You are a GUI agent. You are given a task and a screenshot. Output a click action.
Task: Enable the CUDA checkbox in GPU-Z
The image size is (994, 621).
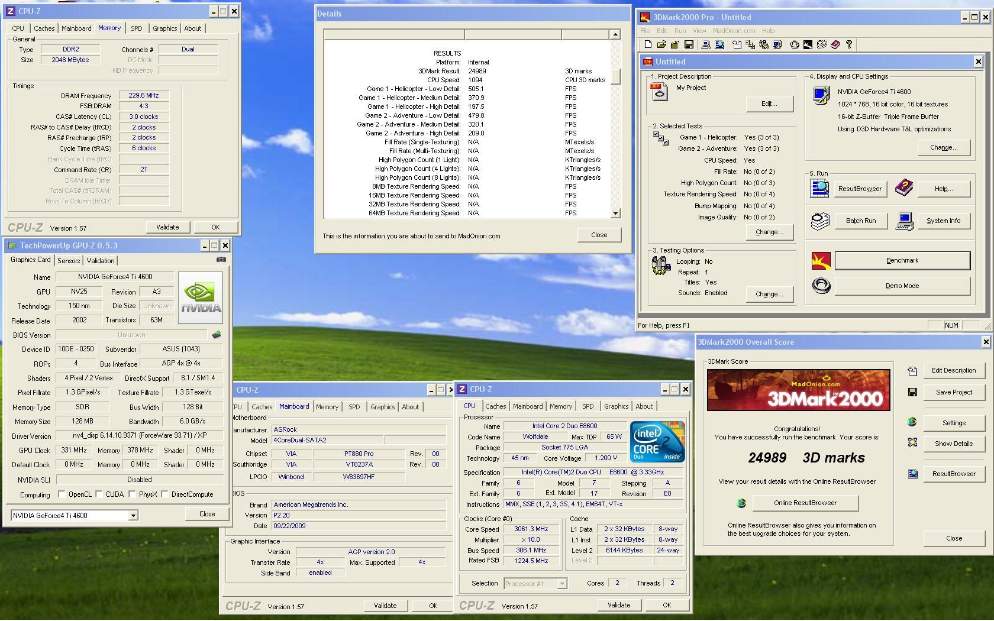99,494
